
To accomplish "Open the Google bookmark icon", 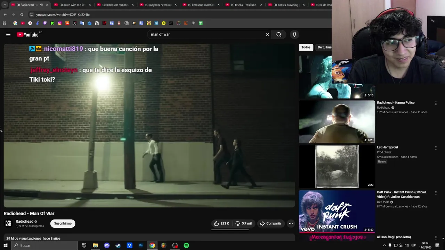I will point(15,23).
